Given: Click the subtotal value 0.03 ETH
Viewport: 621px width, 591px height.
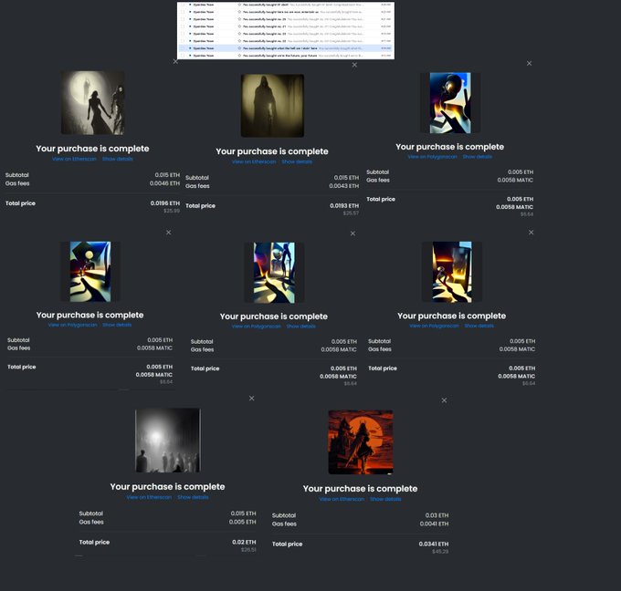Looking at the screenshot, I should (437, 515).
